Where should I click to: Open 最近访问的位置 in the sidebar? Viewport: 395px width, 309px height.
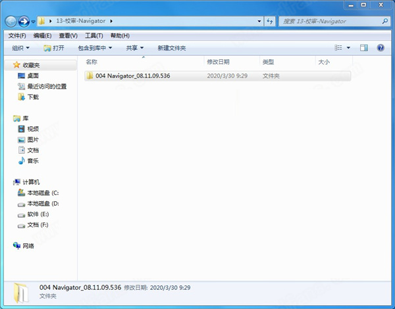[47, 86]
